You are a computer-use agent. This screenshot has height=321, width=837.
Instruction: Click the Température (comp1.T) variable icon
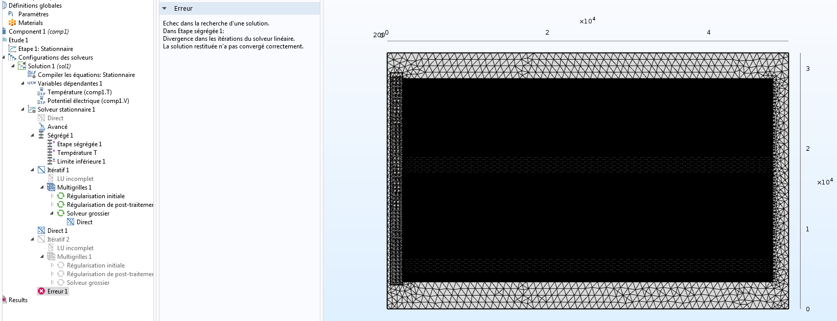click(41, 92)
